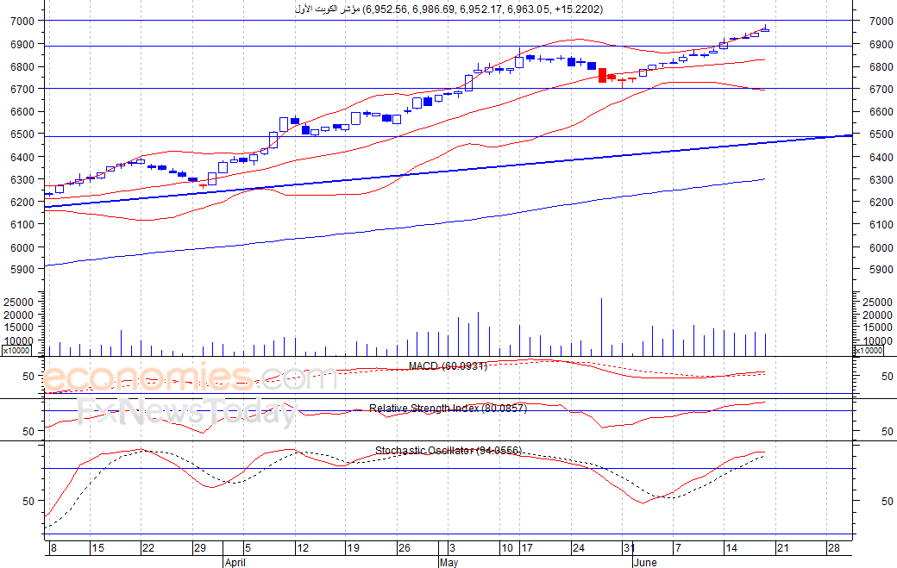897x568 pixels.
Task: Click the x10000 multiplier box on the right
Action: 869,350
